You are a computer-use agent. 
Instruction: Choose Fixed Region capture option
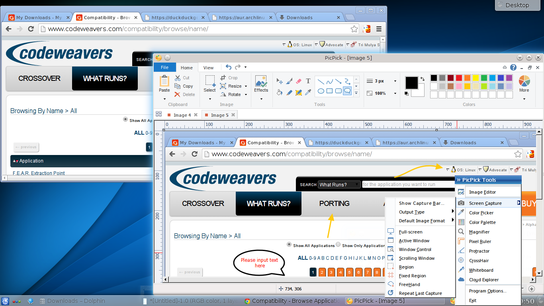[421, 276]
